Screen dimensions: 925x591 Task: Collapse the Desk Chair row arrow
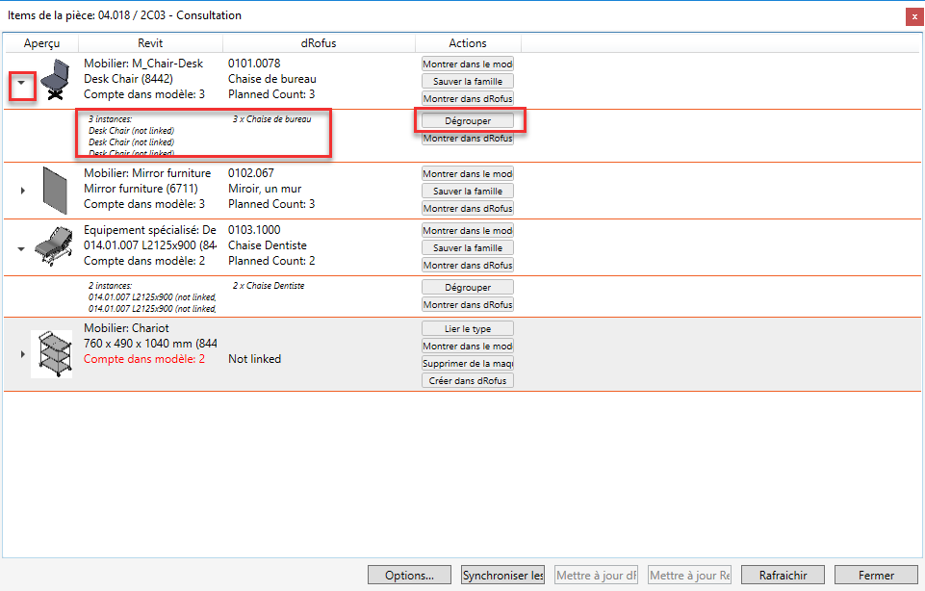point(22,84)
